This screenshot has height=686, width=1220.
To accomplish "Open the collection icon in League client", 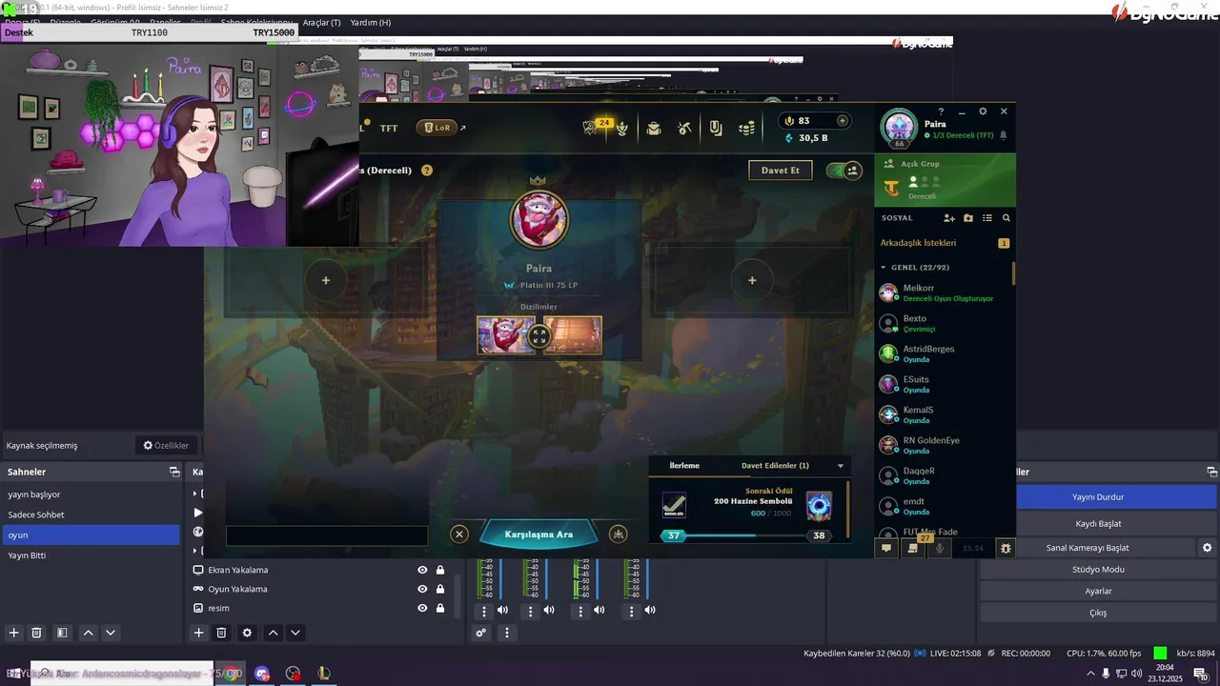I will click(x=716, y=128).
